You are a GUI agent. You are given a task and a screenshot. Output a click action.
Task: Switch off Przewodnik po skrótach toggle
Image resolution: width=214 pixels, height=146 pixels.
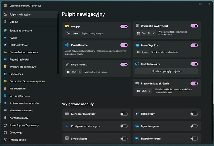[194, 83]
